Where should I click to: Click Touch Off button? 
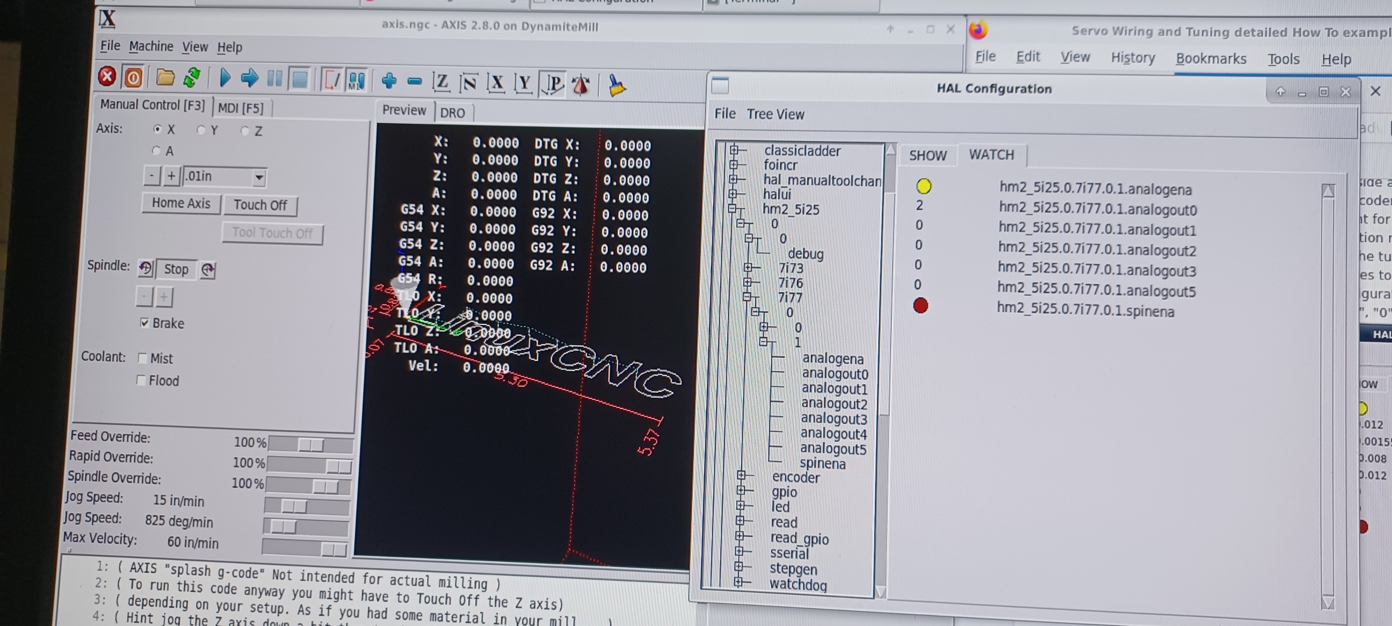pyautogui.click(x=260, y=205)
